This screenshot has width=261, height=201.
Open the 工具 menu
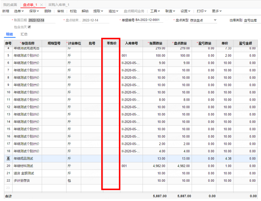[155, 11]
